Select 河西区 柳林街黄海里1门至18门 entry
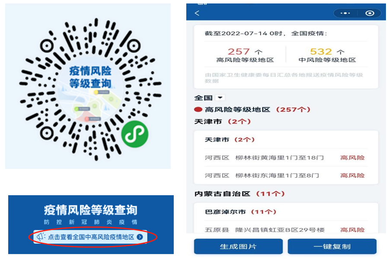The width and height of the screenshot is (392, 260). pyautogui.click(x=286, y=158)
